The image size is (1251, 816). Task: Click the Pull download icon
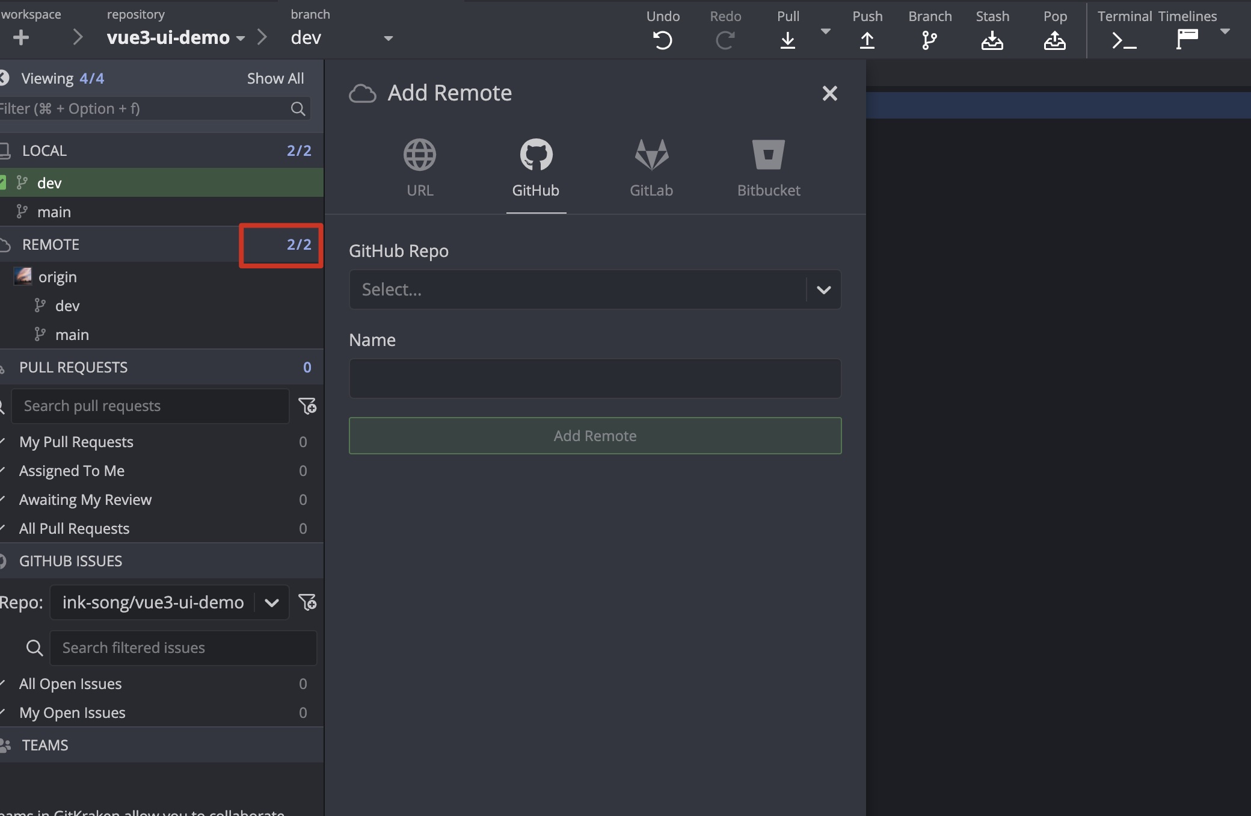coord(787,40)
